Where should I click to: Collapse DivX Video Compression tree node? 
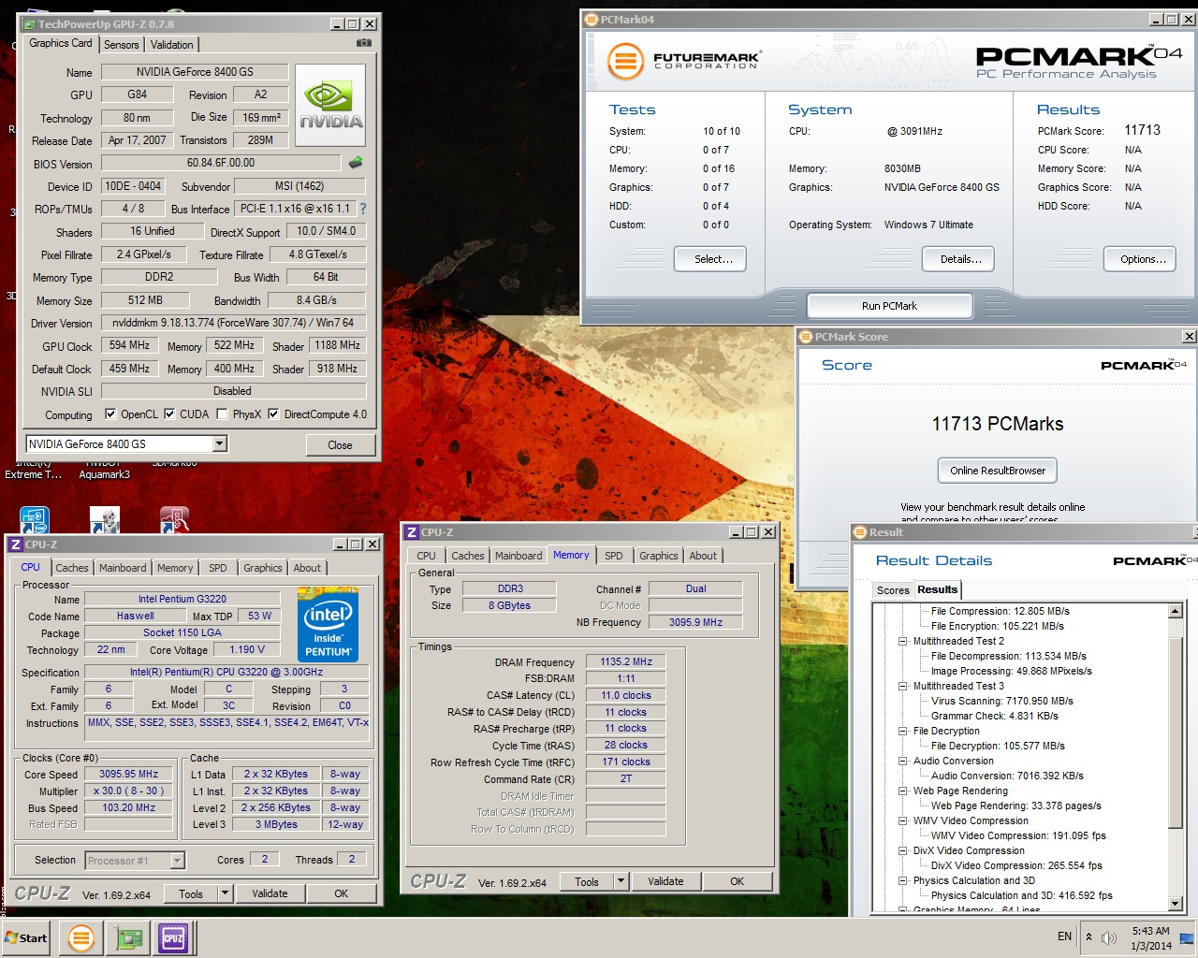tap(903, 850)
